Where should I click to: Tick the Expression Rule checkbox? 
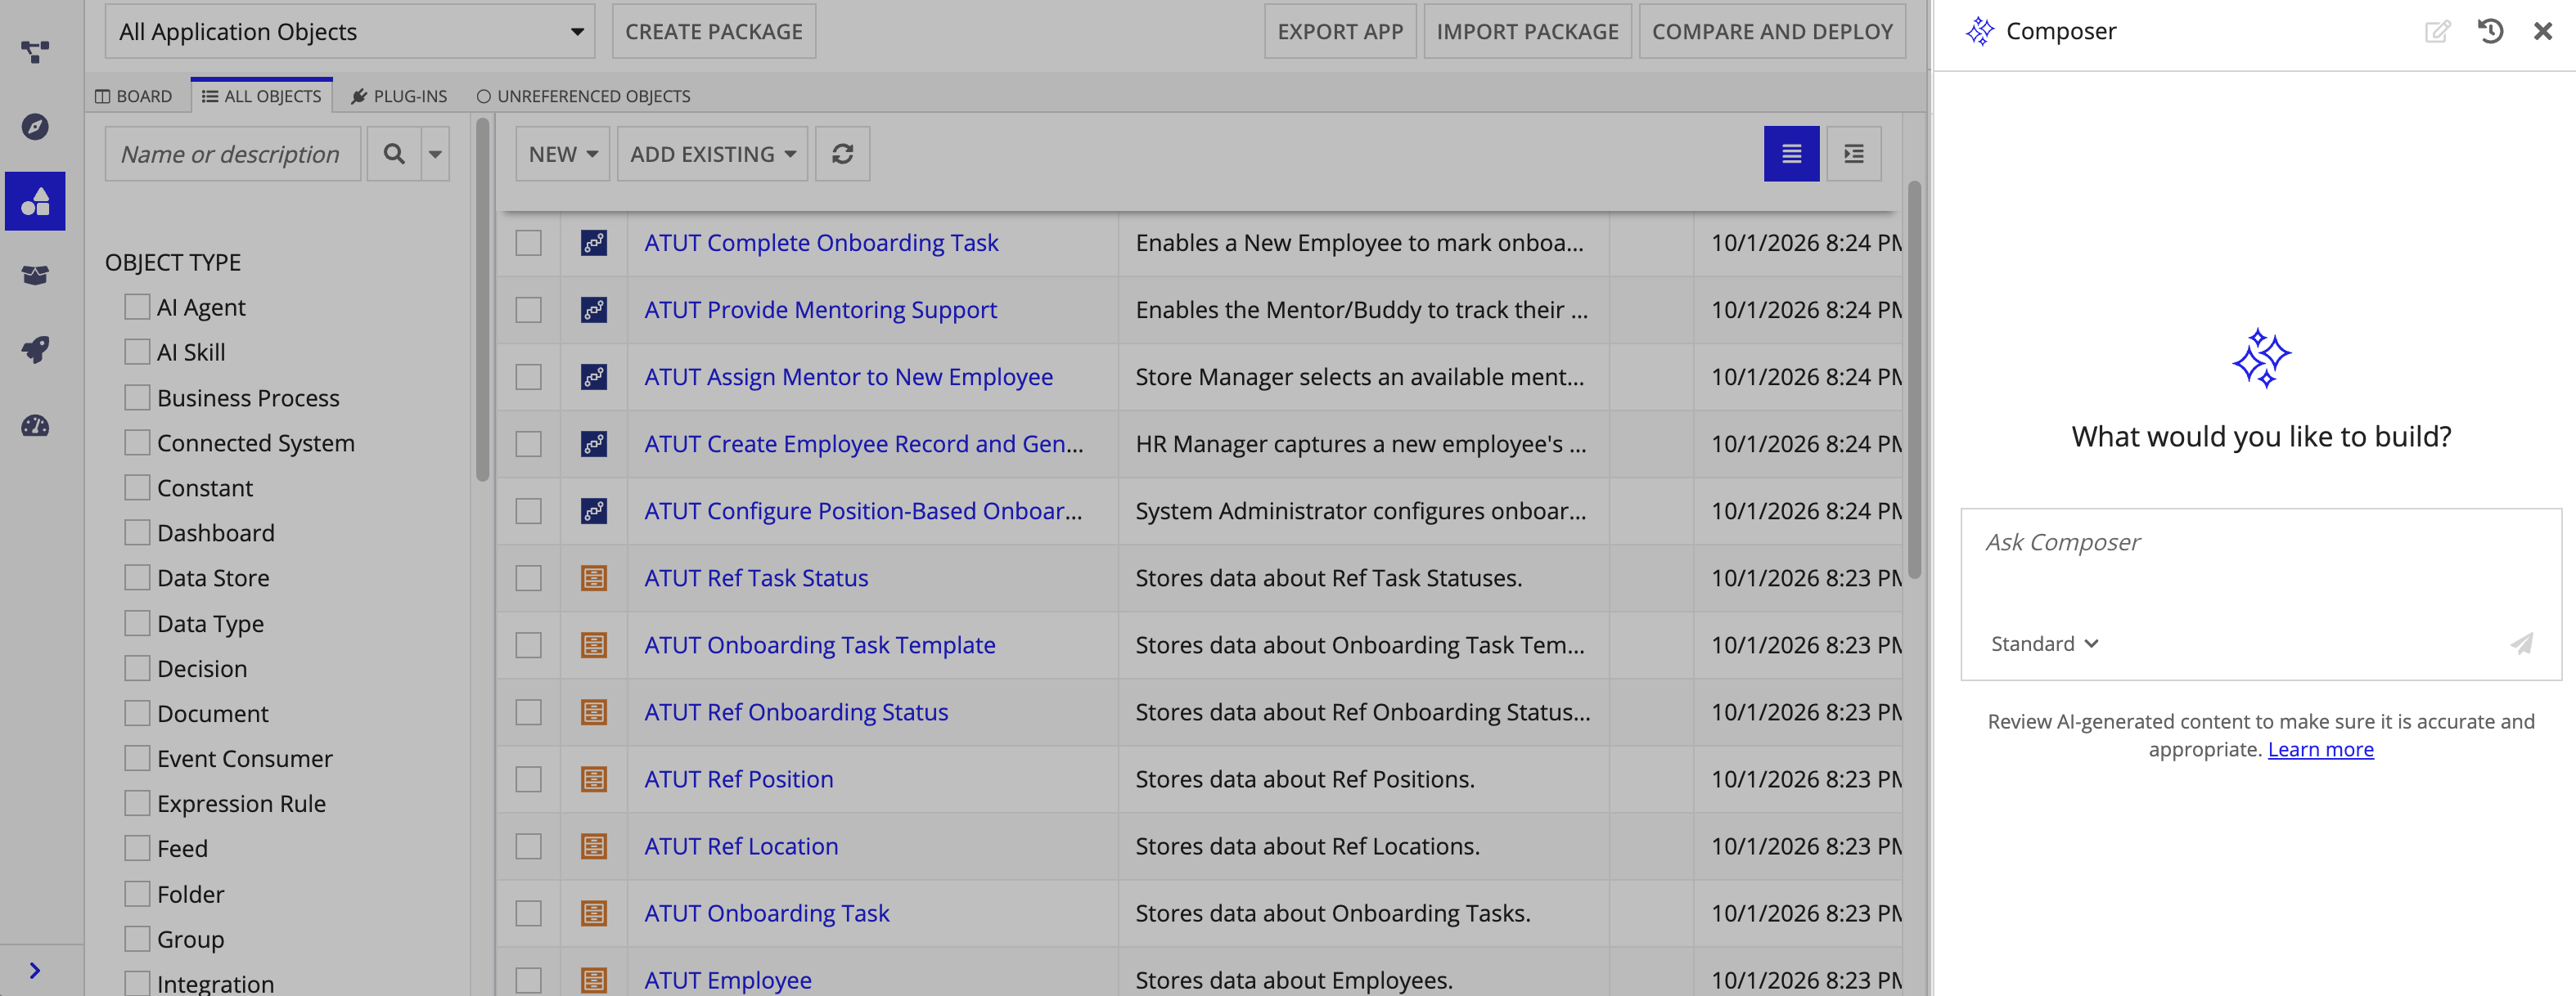(137, 803)
